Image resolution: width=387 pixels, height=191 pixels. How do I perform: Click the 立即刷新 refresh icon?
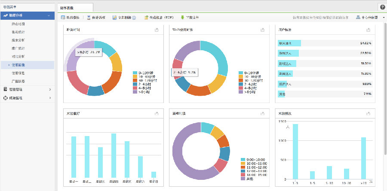(115, 18)
